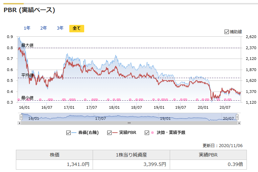The image size is (258, 172).
Task: Click the pink 決算・業績予想 legend dot
Action: (x=153, y=133)
